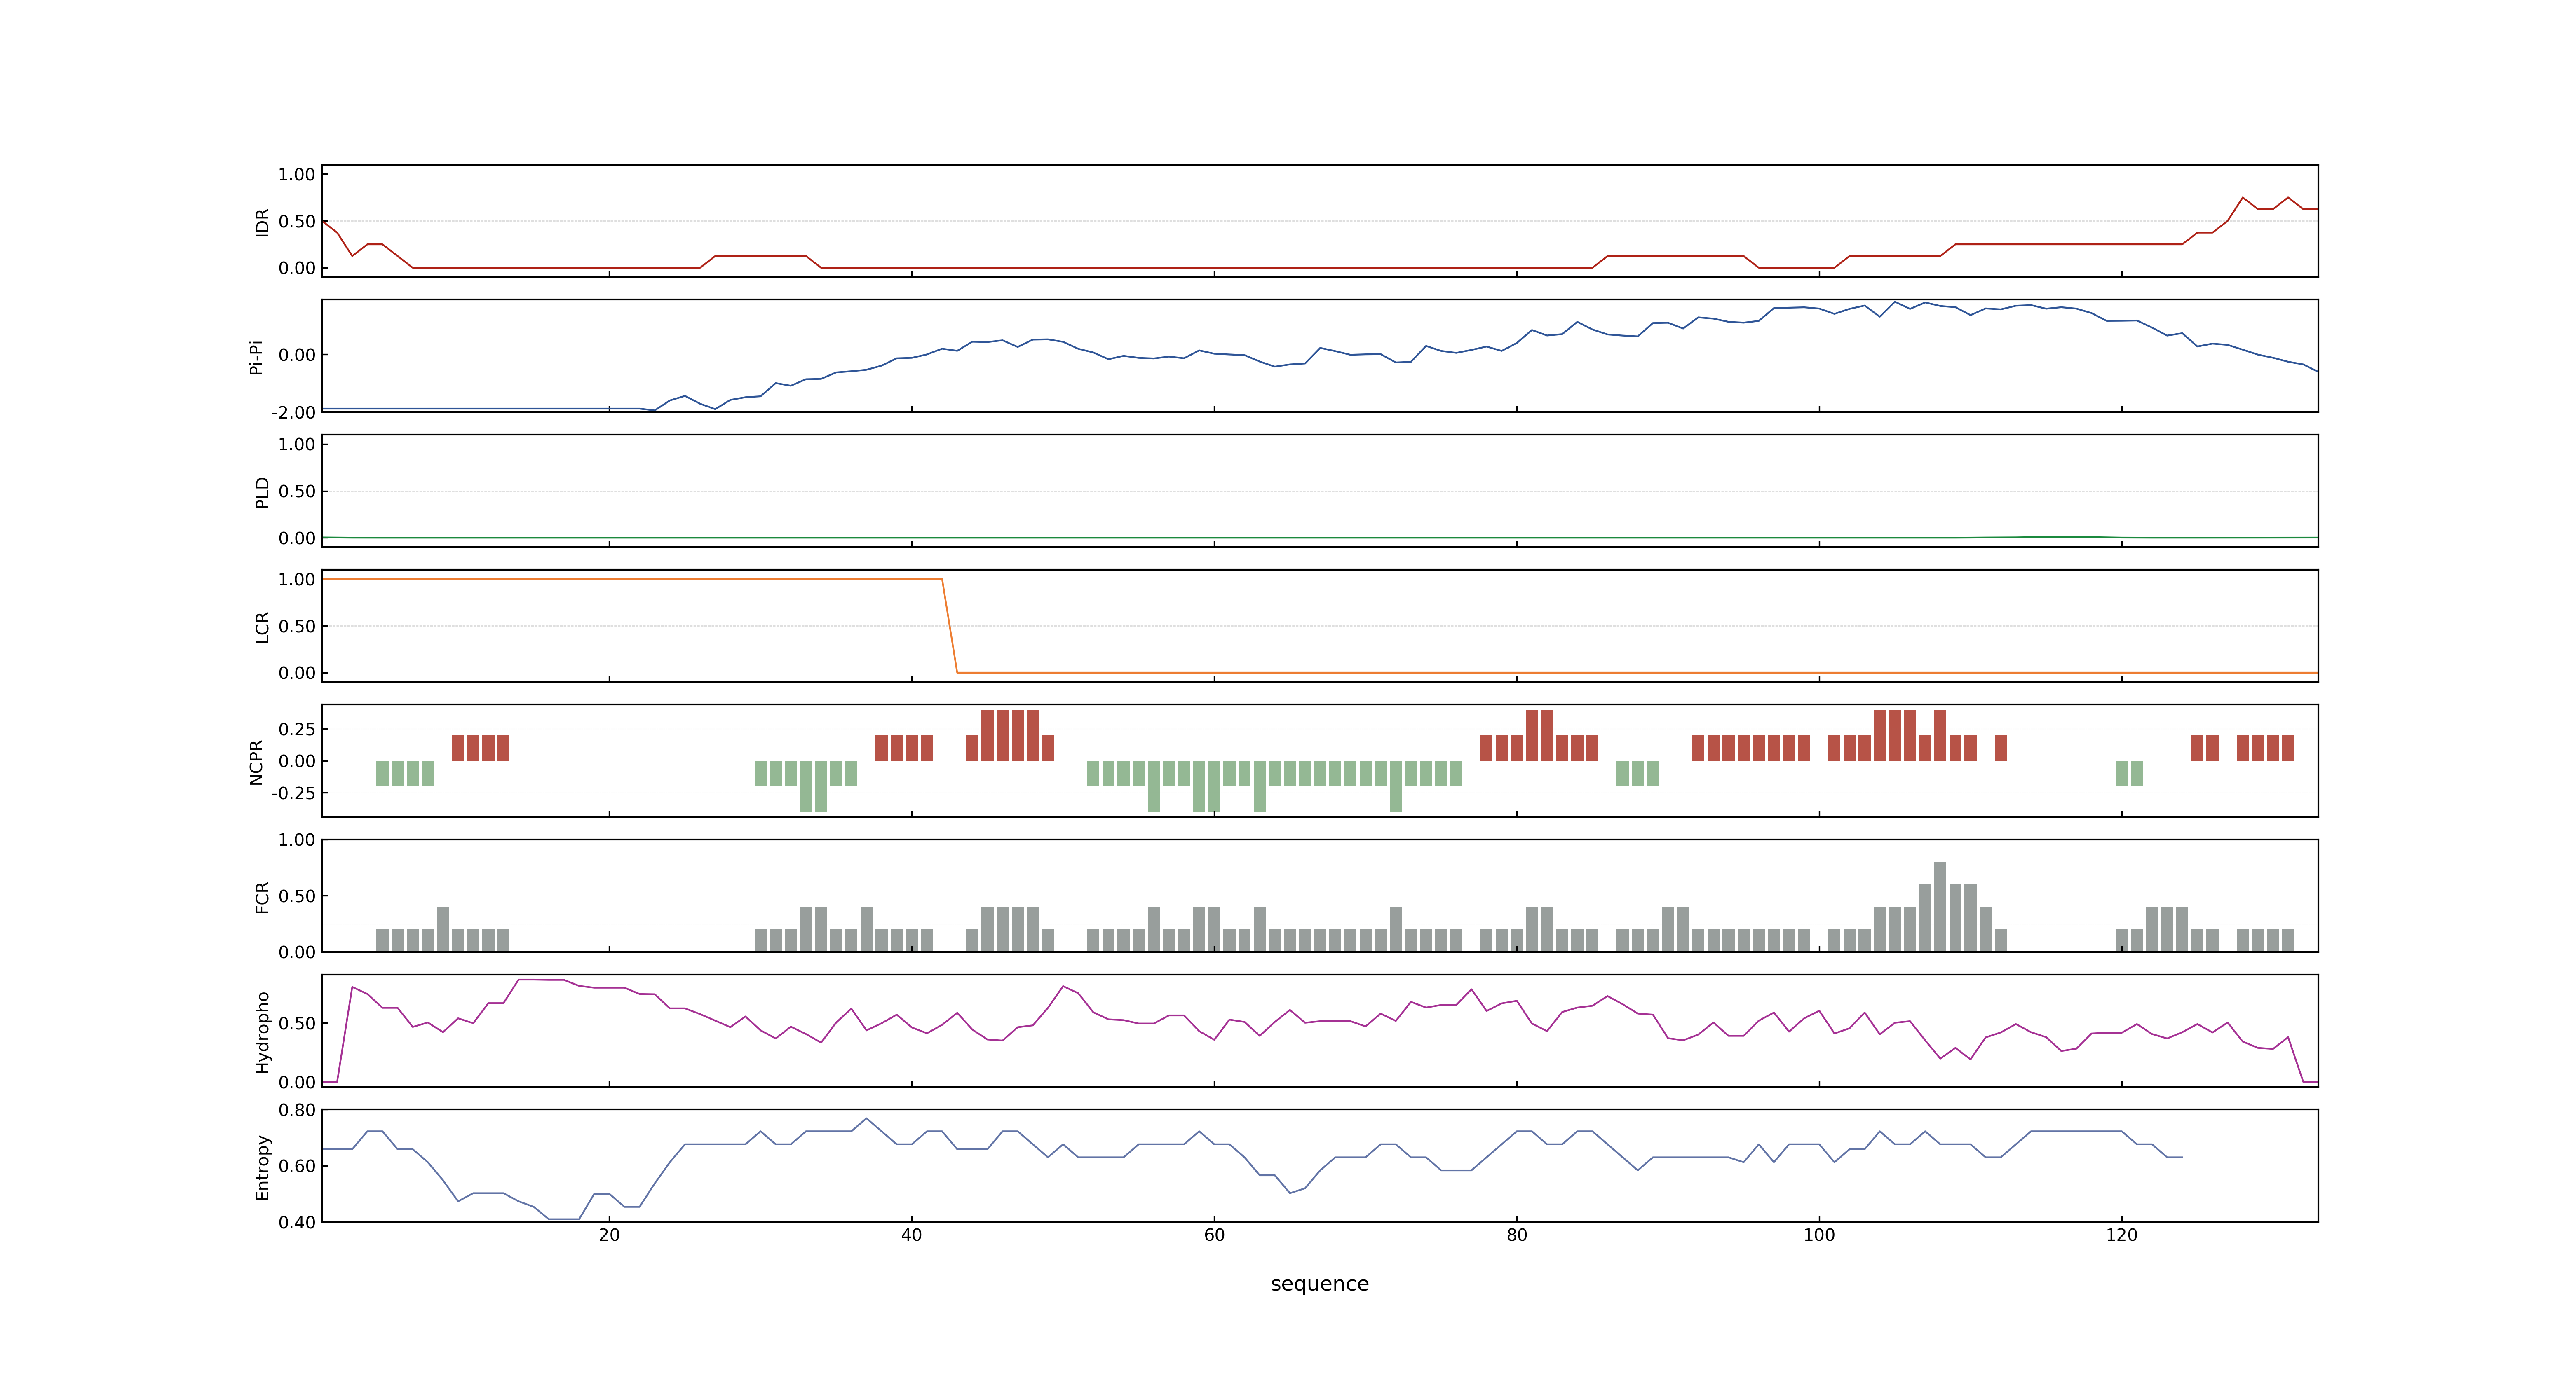Select x-axis tick label 60

click(1214, 1235)
